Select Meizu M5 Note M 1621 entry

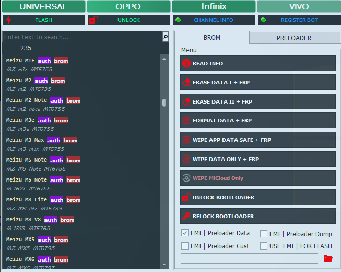point(81,184)
